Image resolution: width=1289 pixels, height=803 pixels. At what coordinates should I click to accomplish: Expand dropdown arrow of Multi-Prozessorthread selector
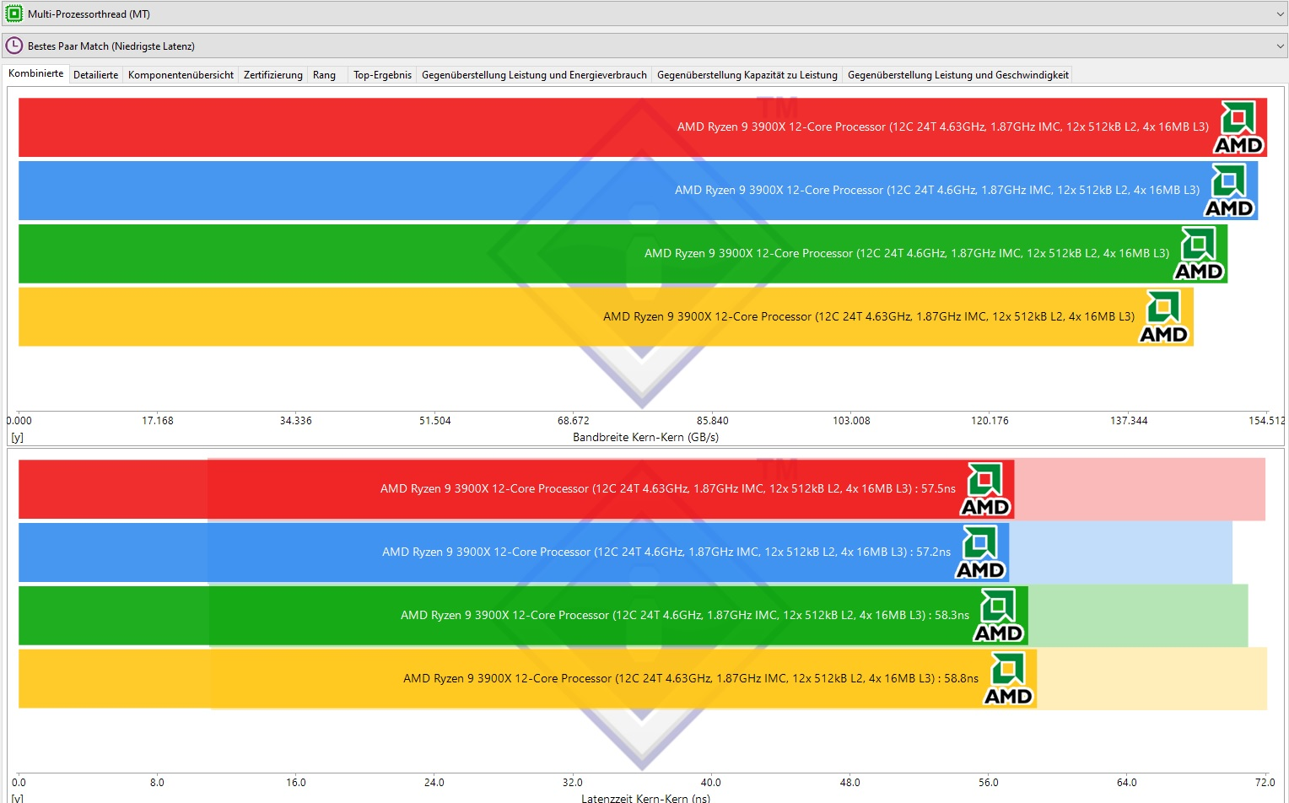[x=1281, y=14]
